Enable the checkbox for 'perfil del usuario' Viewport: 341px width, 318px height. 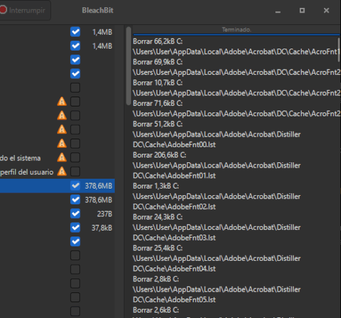point(75,171)
